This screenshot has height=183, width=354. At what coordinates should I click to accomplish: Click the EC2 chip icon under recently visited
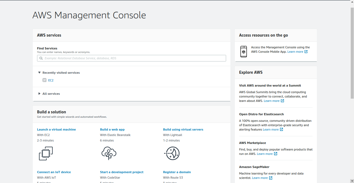point(44,80)
